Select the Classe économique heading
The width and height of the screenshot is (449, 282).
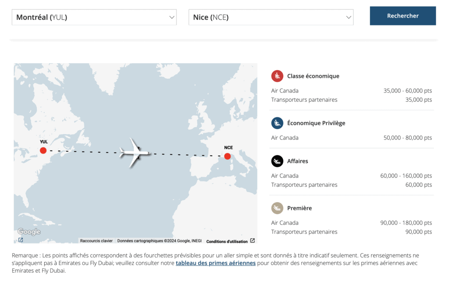click(x=313, y=76)
